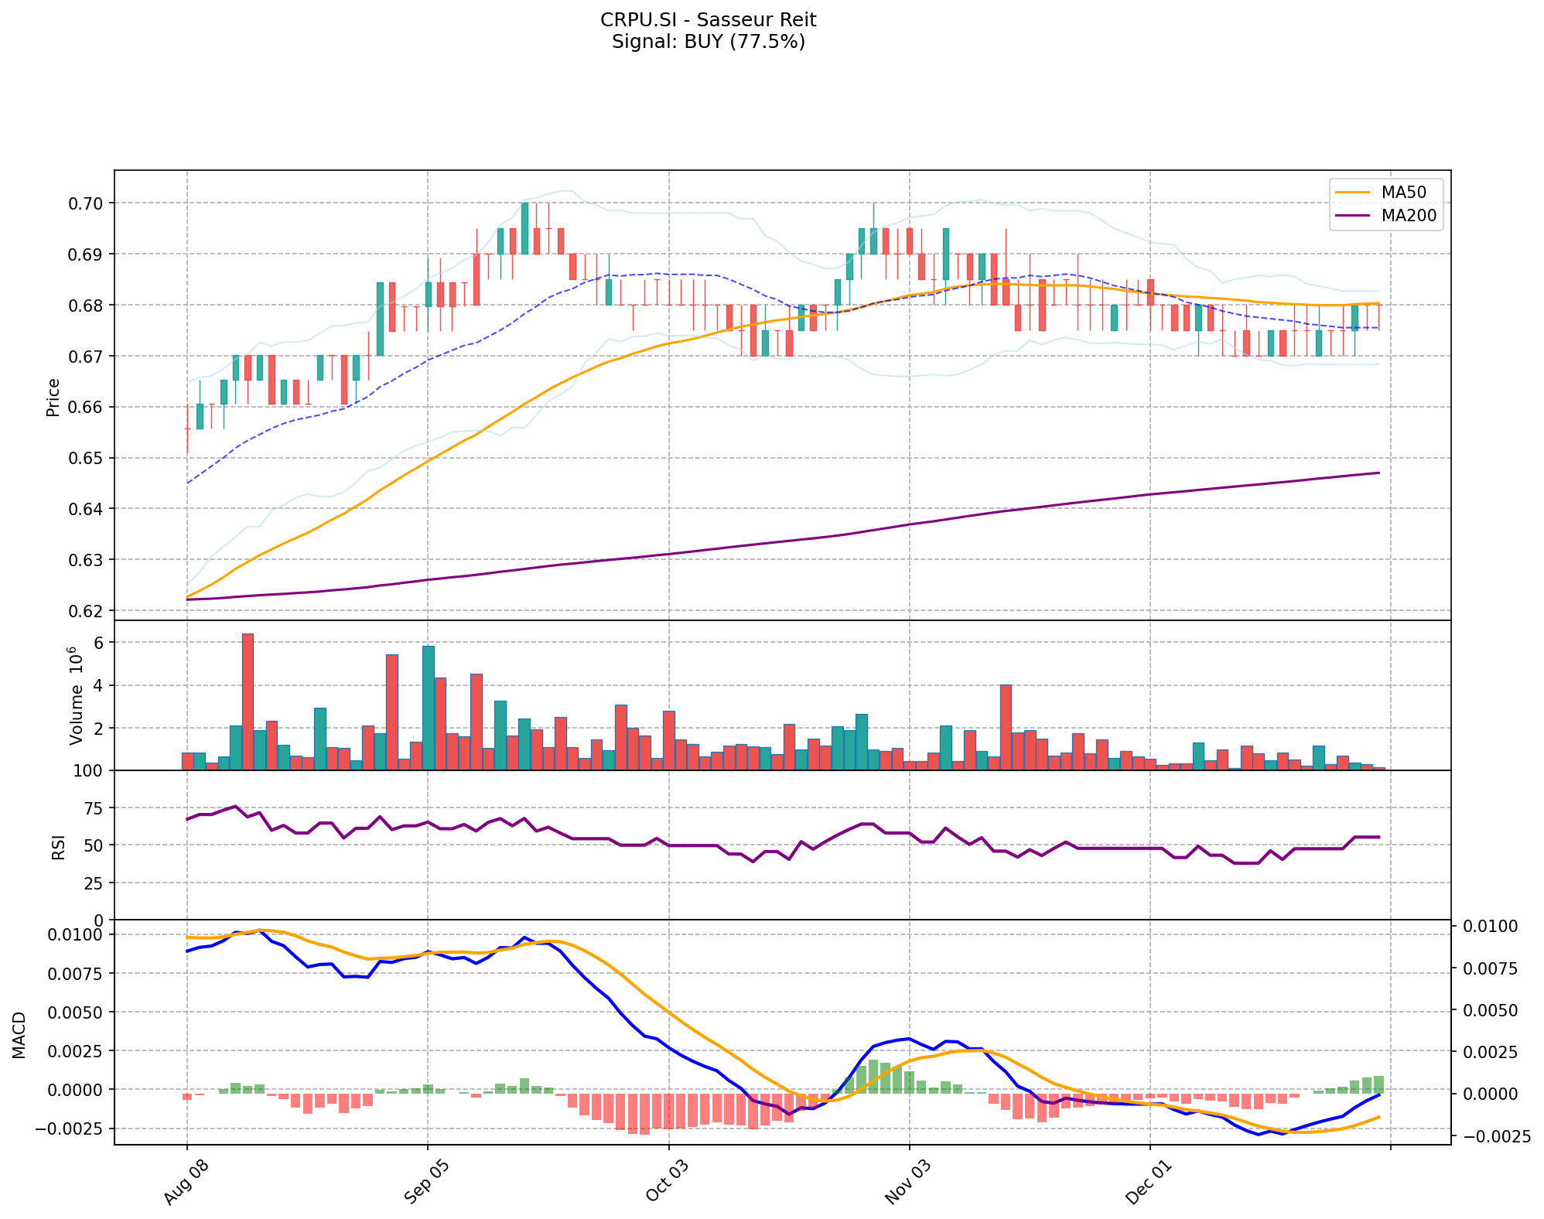Click the 0.65 price tick label
1544x1219 pixels.
87,458
